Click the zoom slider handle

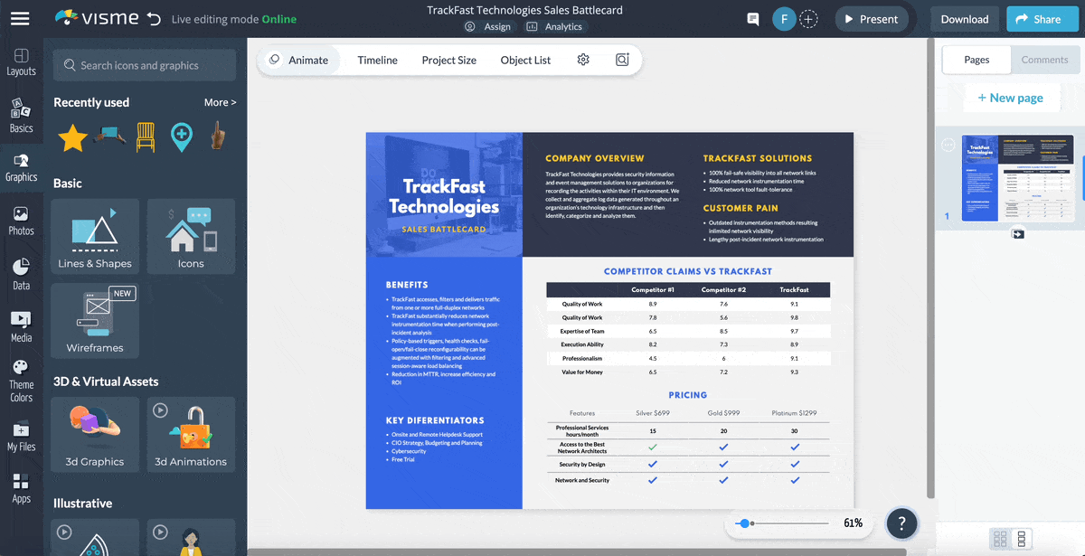click(744, 523)
